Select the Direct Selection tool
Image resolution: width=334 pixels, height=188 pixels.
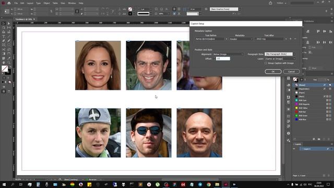coord(9,23)
